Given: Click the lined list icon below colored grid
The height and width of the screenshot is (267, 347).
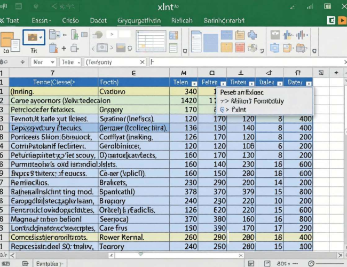Looking at the screenshot, I should pyautogui.click(x=173, y=48).
